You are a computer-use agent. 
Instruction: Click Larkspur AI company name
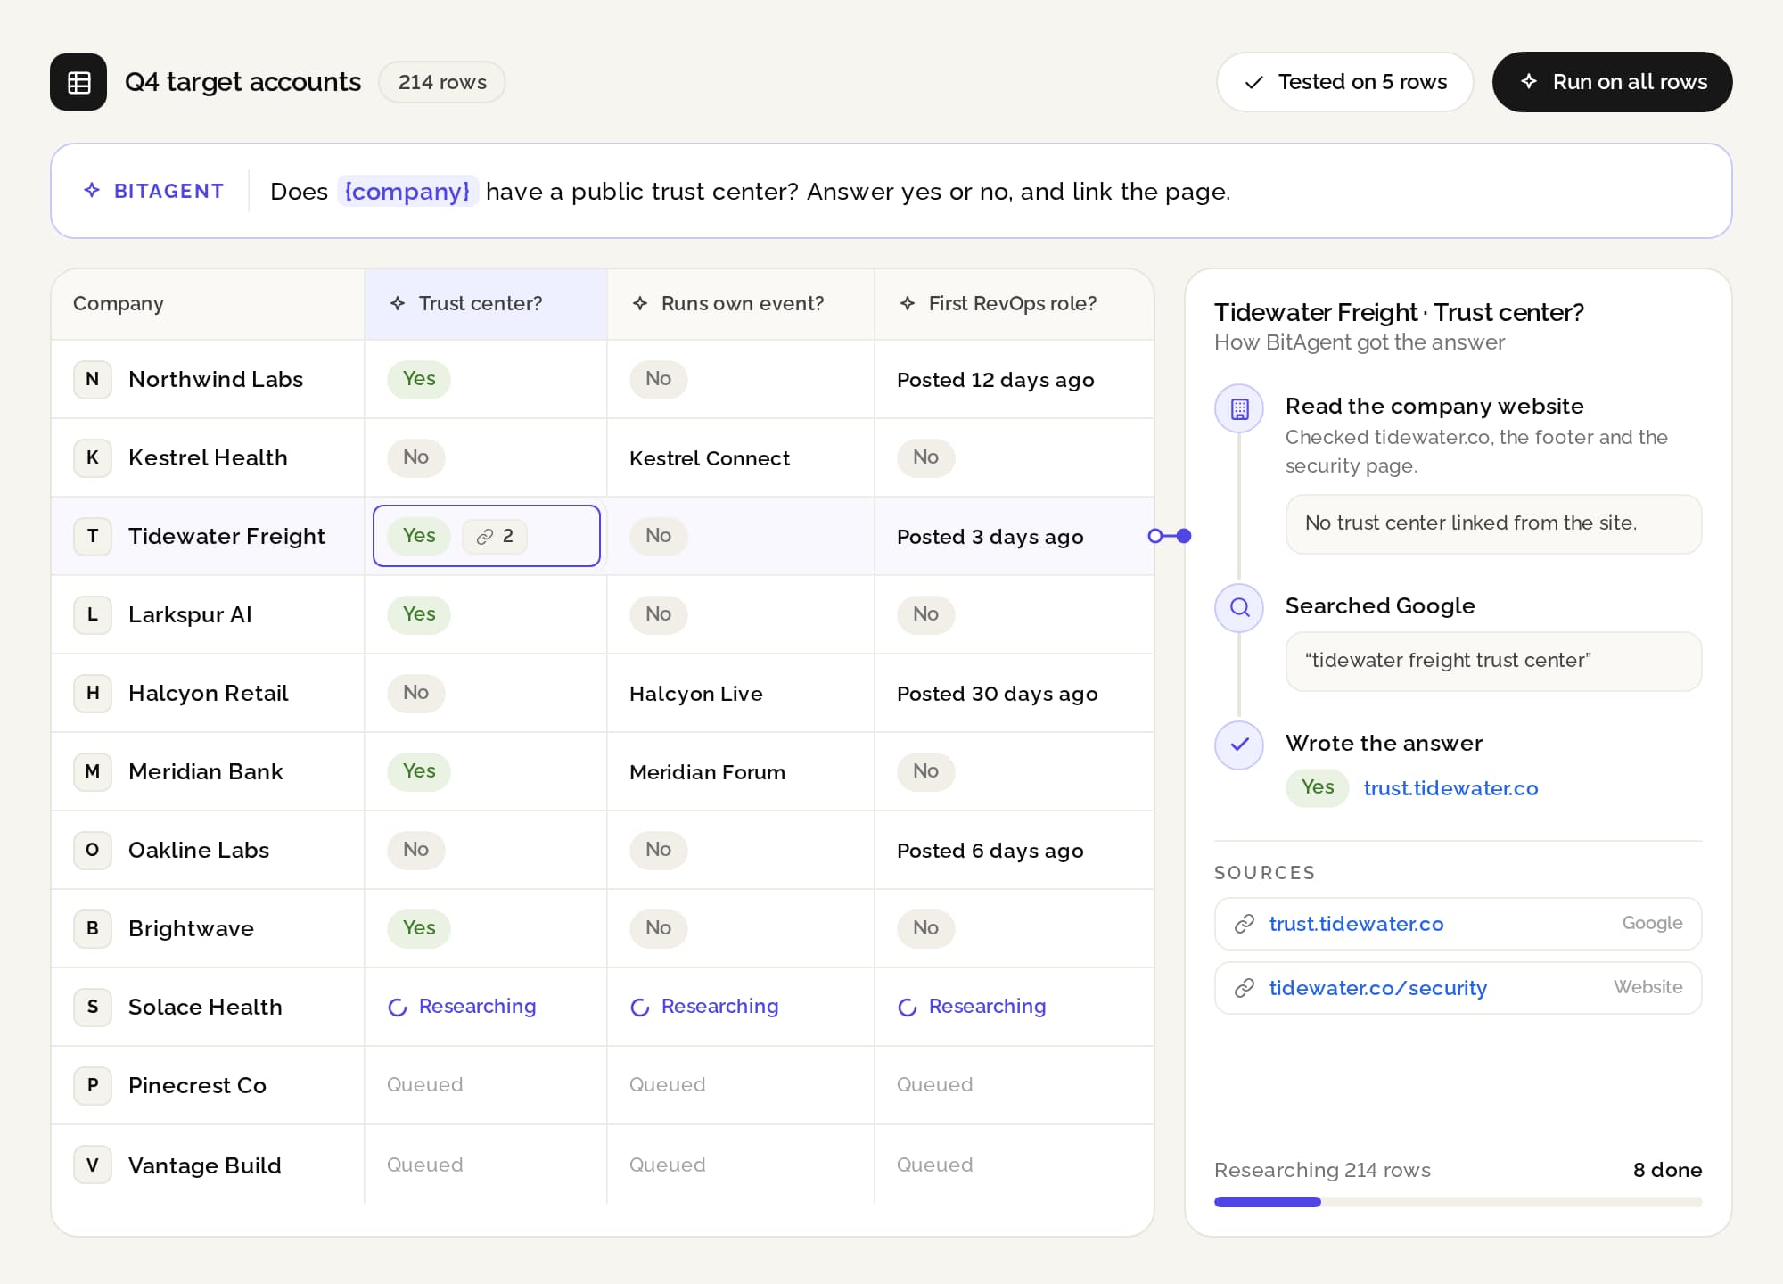click(191, 614)
